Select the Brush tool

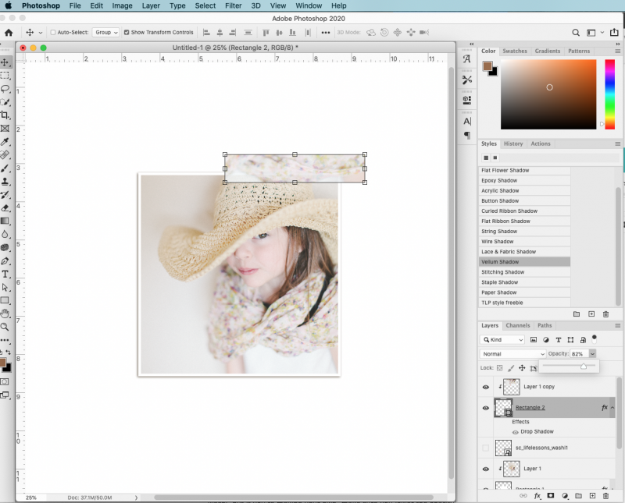click(x=5, y=168)
